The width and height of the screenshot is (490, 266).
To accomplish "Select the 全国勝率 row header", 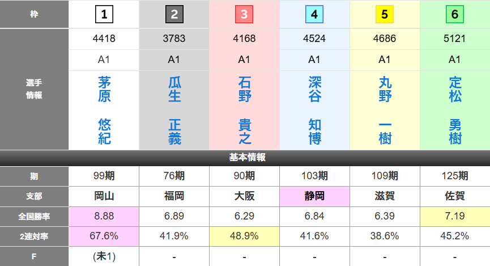I will point(34,216).
